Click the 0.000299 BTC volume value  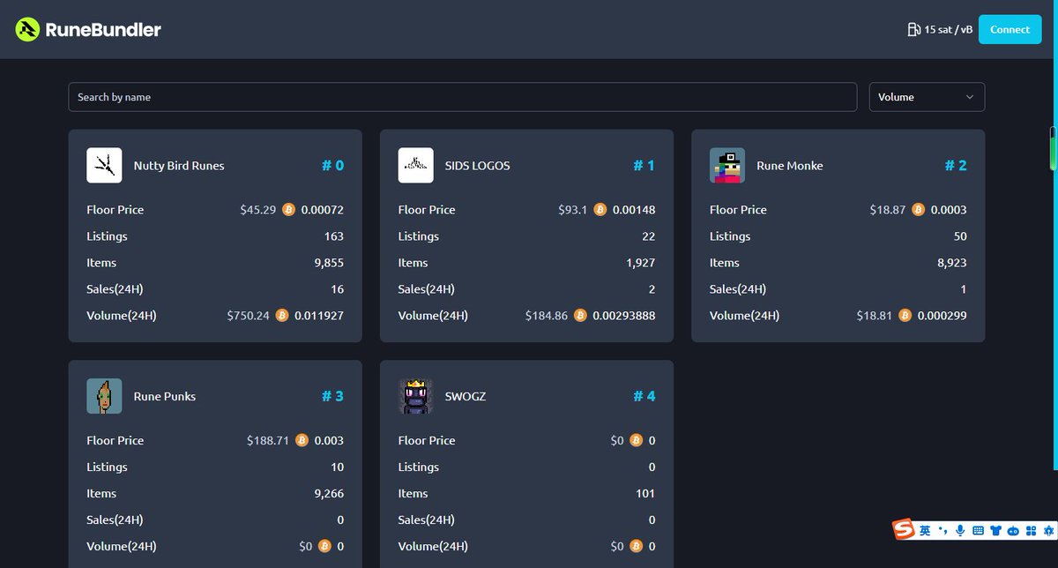[x=943, y=316]
